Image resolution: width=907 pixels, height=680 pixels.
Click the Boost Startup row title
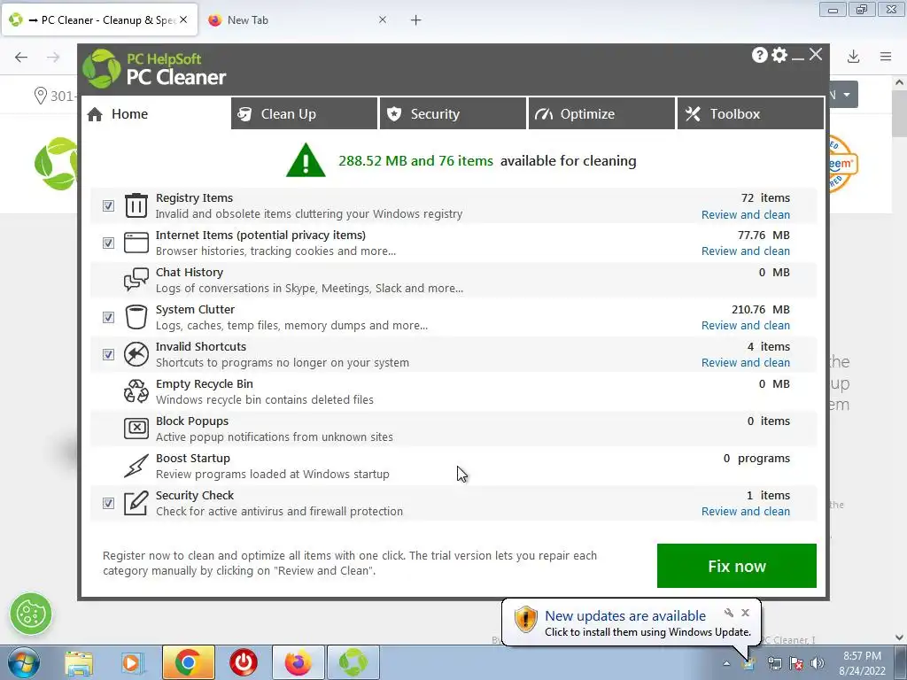pyautogui.click(x=192, y=458)
